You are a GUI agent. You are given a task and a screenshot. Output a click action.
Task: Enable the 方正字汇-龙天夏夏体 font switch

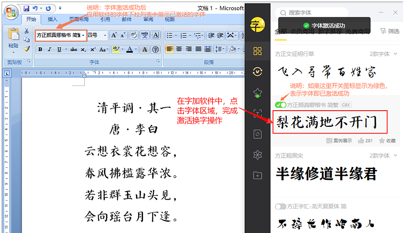tap(281, 206)
